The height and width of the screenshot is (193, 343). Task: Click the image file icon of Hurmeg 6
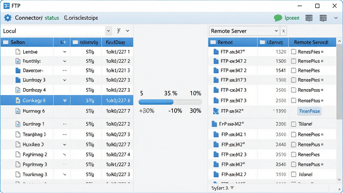tap(18, 111)
